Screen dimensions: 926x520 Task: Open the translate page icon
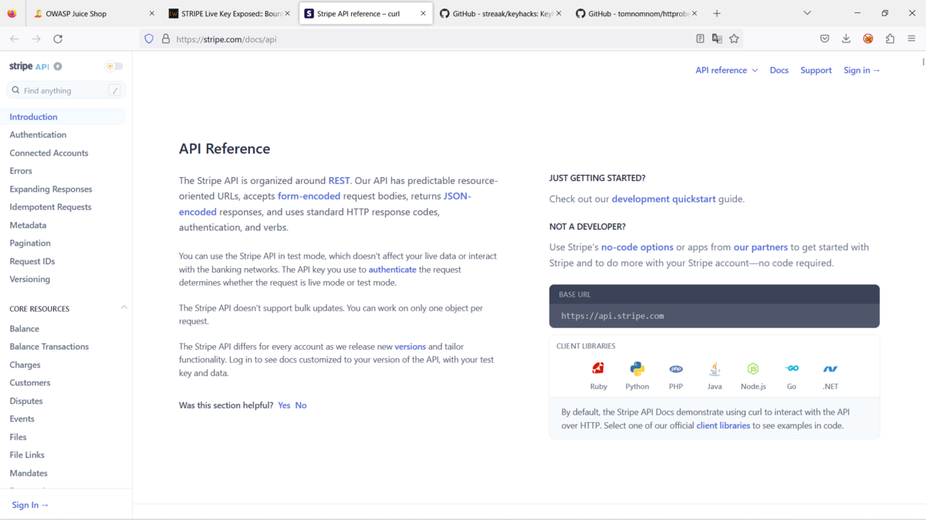(717, 39)
